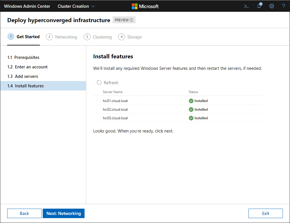The width and height of the screenshot is (290, 223).
Task: Open the PowerShell console icon
Action: click(246, 6)
